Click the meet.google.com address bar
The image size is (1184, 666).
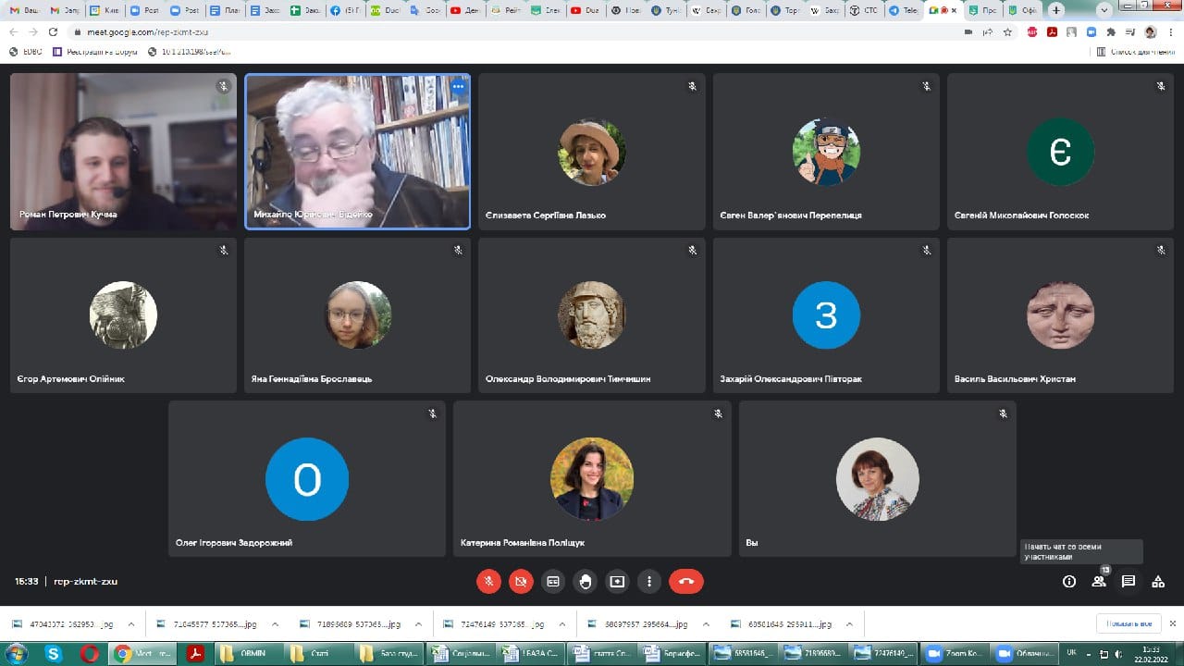point(370,31)
